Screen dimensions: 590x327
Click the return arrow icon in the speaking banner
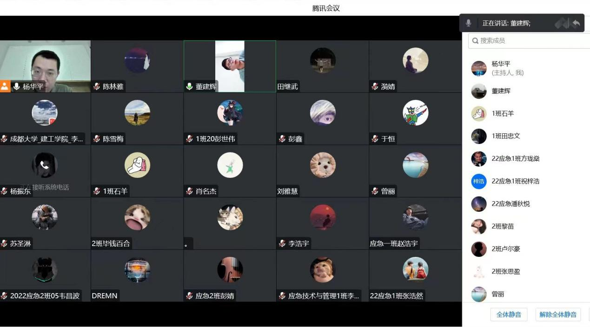point(576,23)
